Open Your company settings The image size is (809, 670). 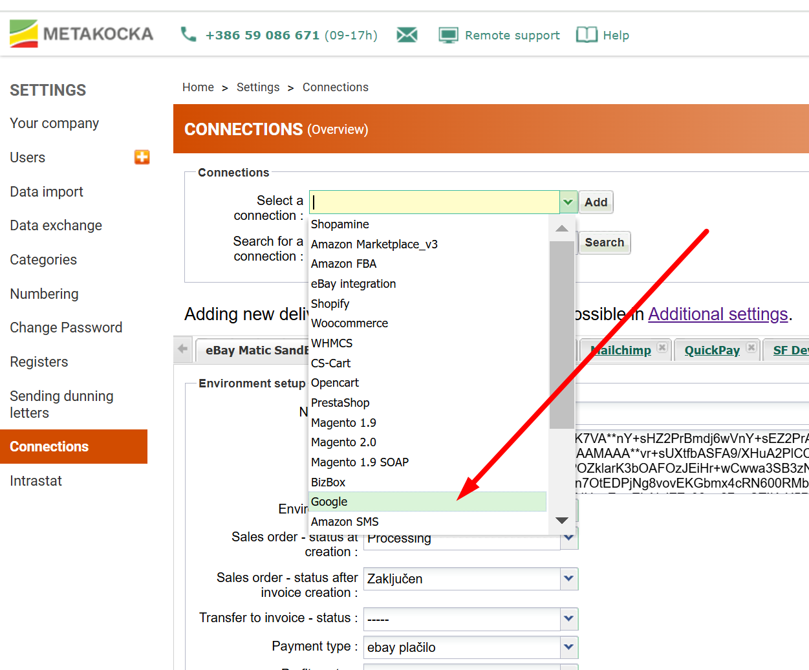[x=54, y=124]
